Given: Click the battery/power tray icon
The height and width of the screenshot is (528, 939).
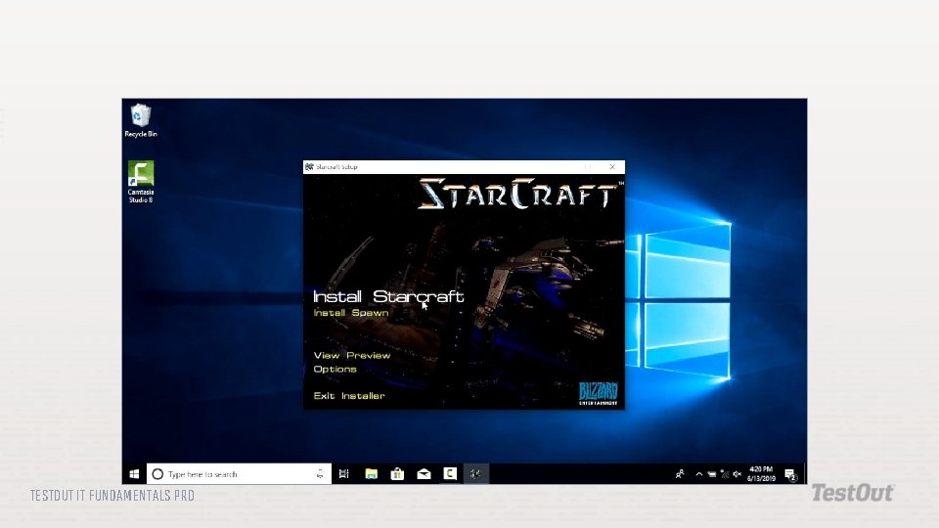Looking at the screenshot, I should [x=711, y=474].
